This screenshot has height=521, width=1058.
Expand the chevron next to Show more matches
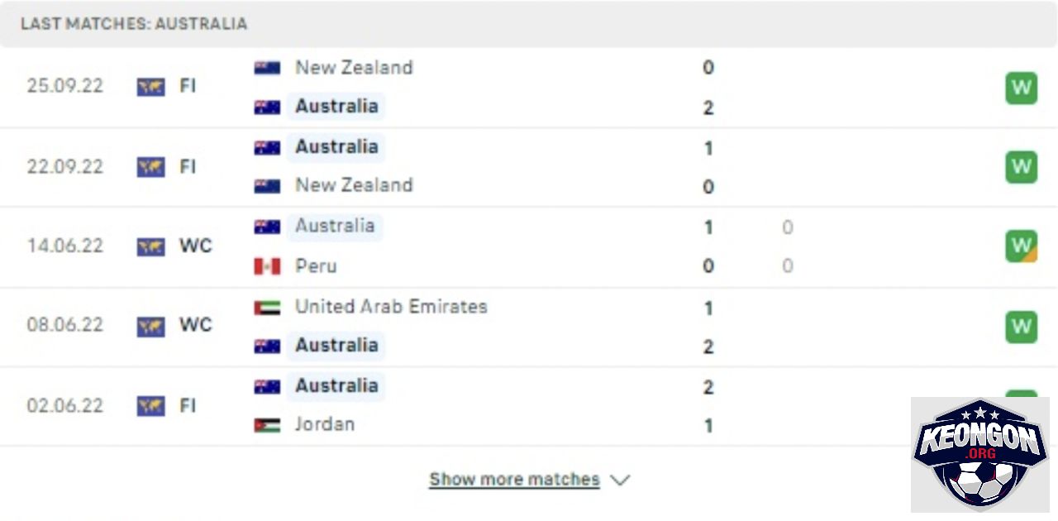[x=620, y=480]
